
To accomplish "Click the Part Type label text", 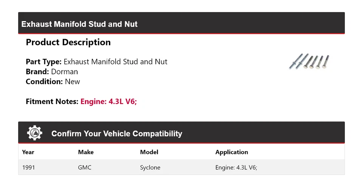I will pyautogui.click(x=43, y=61).
